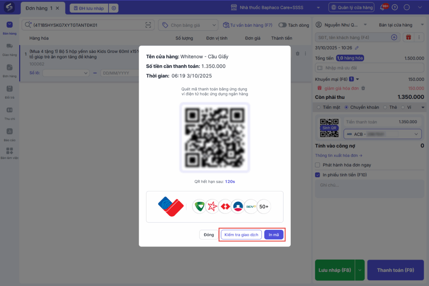Click Quản lý cửa hàng button
429x286 pixels.
[x=351, y=8]
